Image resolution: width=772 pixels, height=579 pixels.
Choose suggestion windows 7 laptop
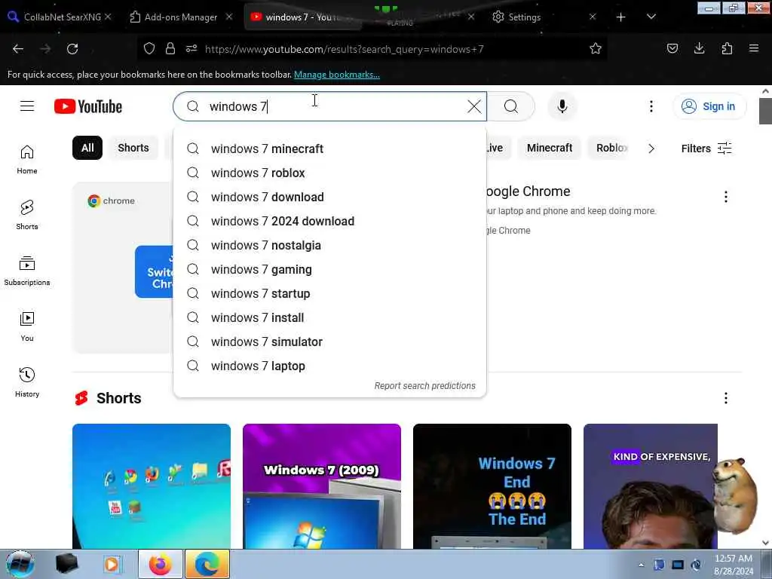tap(330, 366)
